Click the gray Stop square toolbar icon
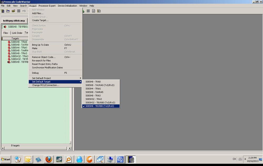263x166 pixels. tap(88, 11)
